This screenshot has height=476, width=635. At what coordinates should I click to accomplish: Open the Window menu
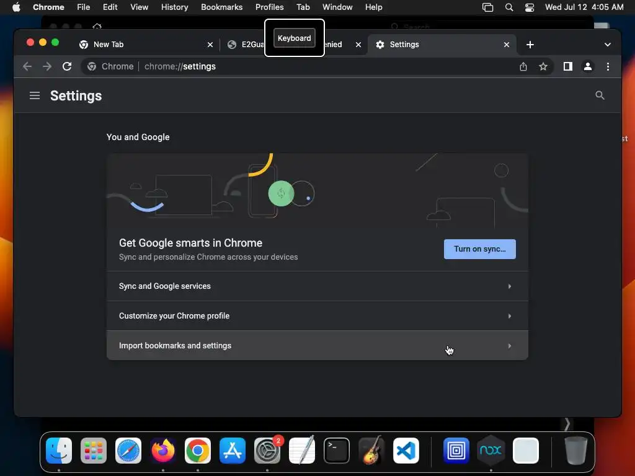(337, 7)
